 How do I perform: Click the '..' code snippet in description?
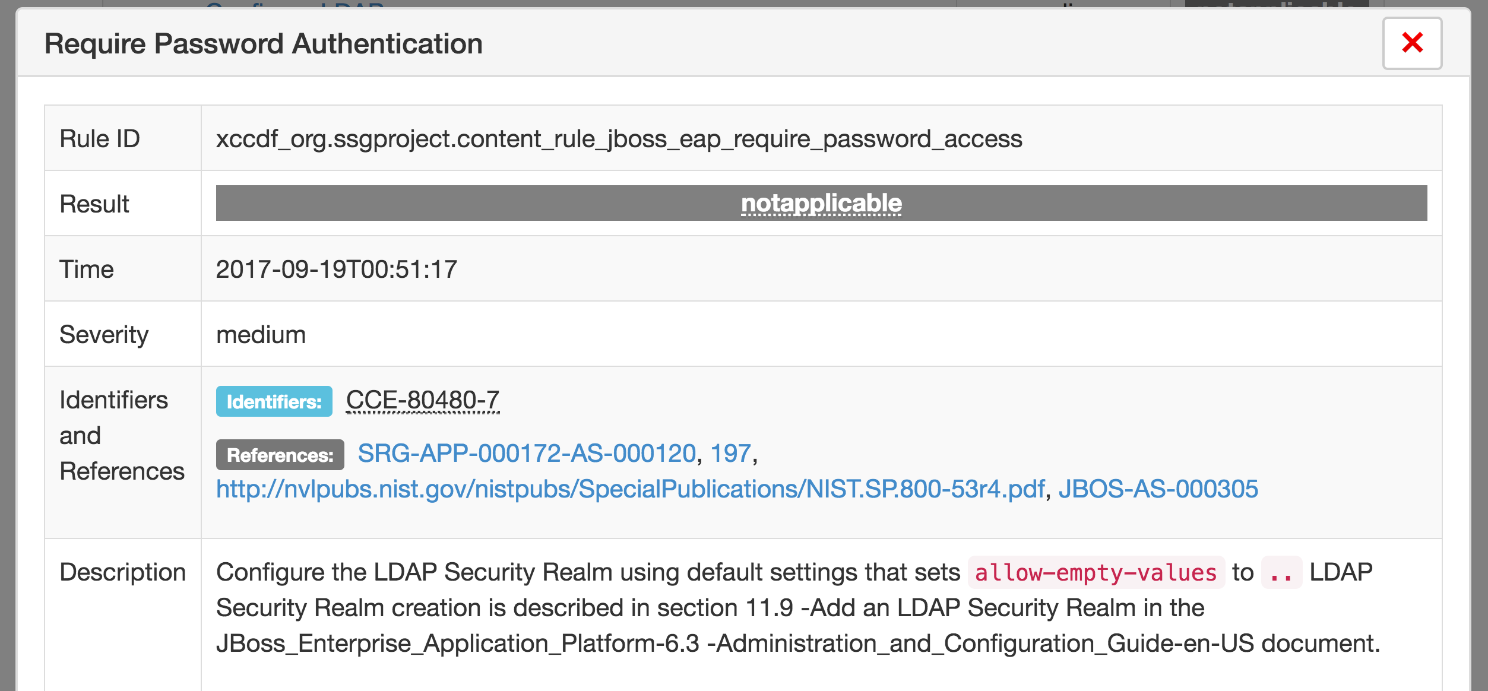tap(1281, 573)
